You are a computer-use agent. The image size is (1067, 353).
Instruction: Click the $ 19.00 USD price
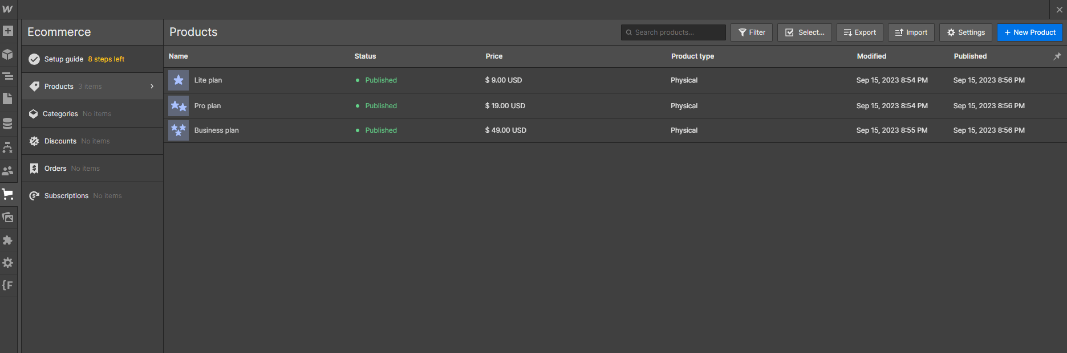tap(505, 106)
